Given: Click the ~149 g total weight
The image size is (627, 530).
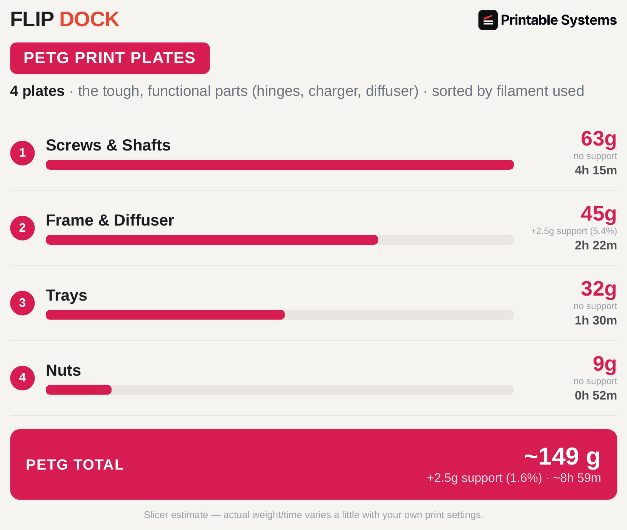Looking at the screenshot, I should [x=562, y=457].
